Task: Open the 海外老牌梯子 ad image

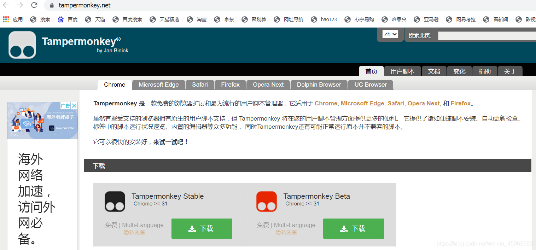Action: pos(42,121)
